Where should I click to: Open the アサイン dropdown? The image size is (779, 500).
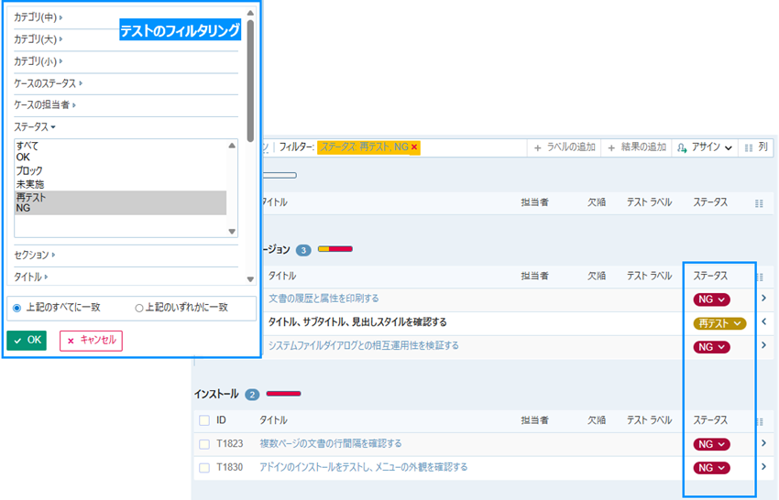click(x=704, y=147)
